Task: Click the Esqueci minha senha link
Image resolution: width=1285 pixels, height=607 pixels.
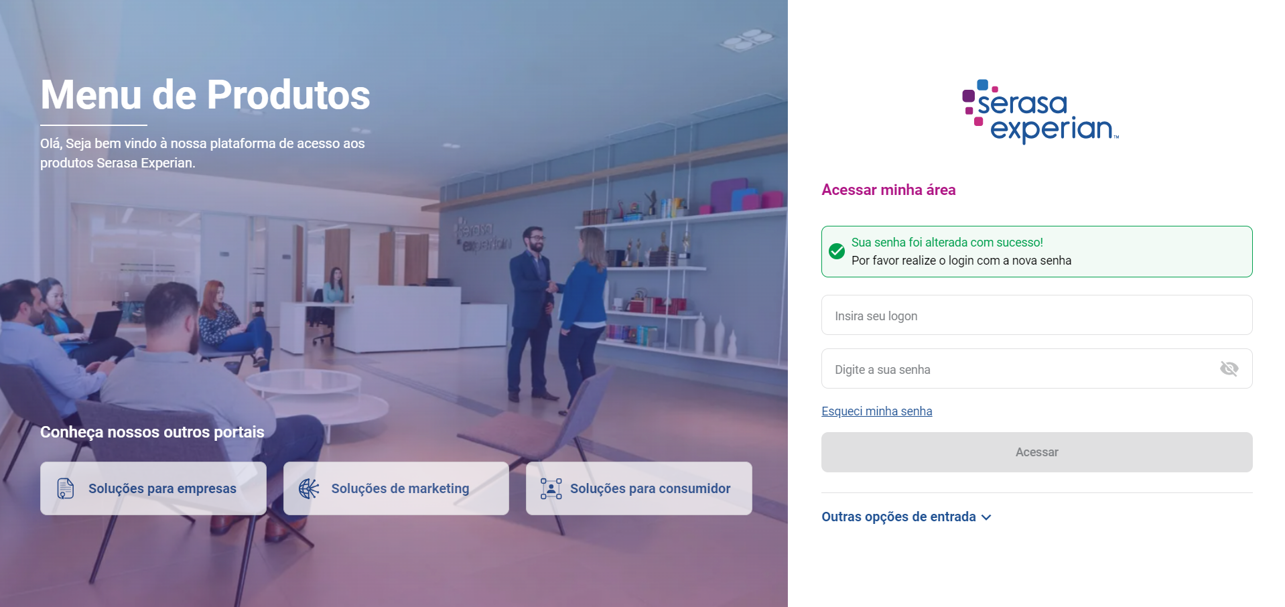Action: [x=877, y=411]
